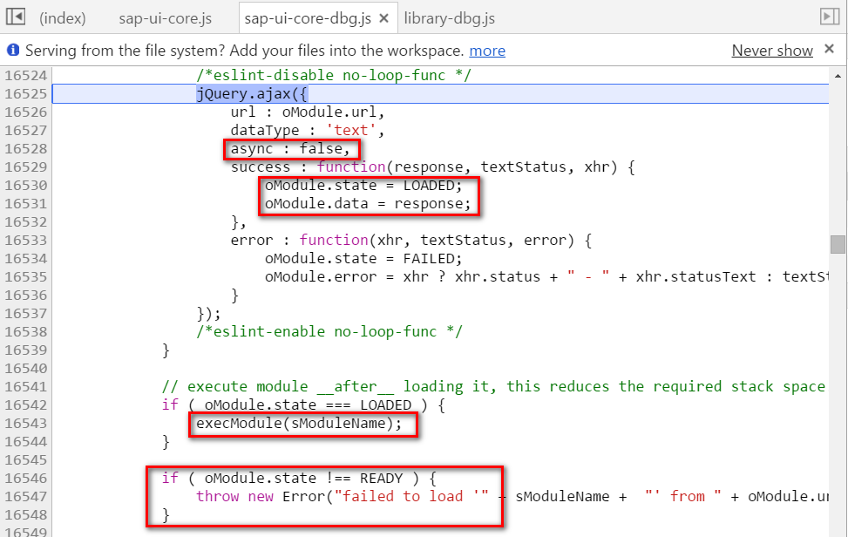Click 'eslint-disable no-loop-func' comment
848x537 pixels.
(x=334, y=75)
